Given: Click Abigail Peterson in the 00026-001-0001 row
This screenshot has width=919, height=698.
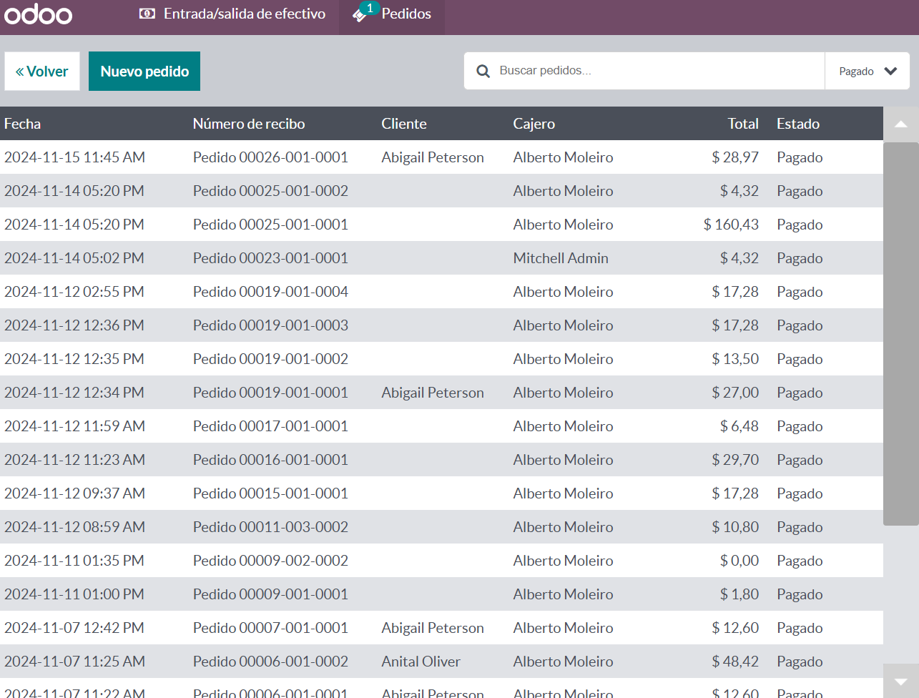Looking at the screenshot, I should [433, 157].
